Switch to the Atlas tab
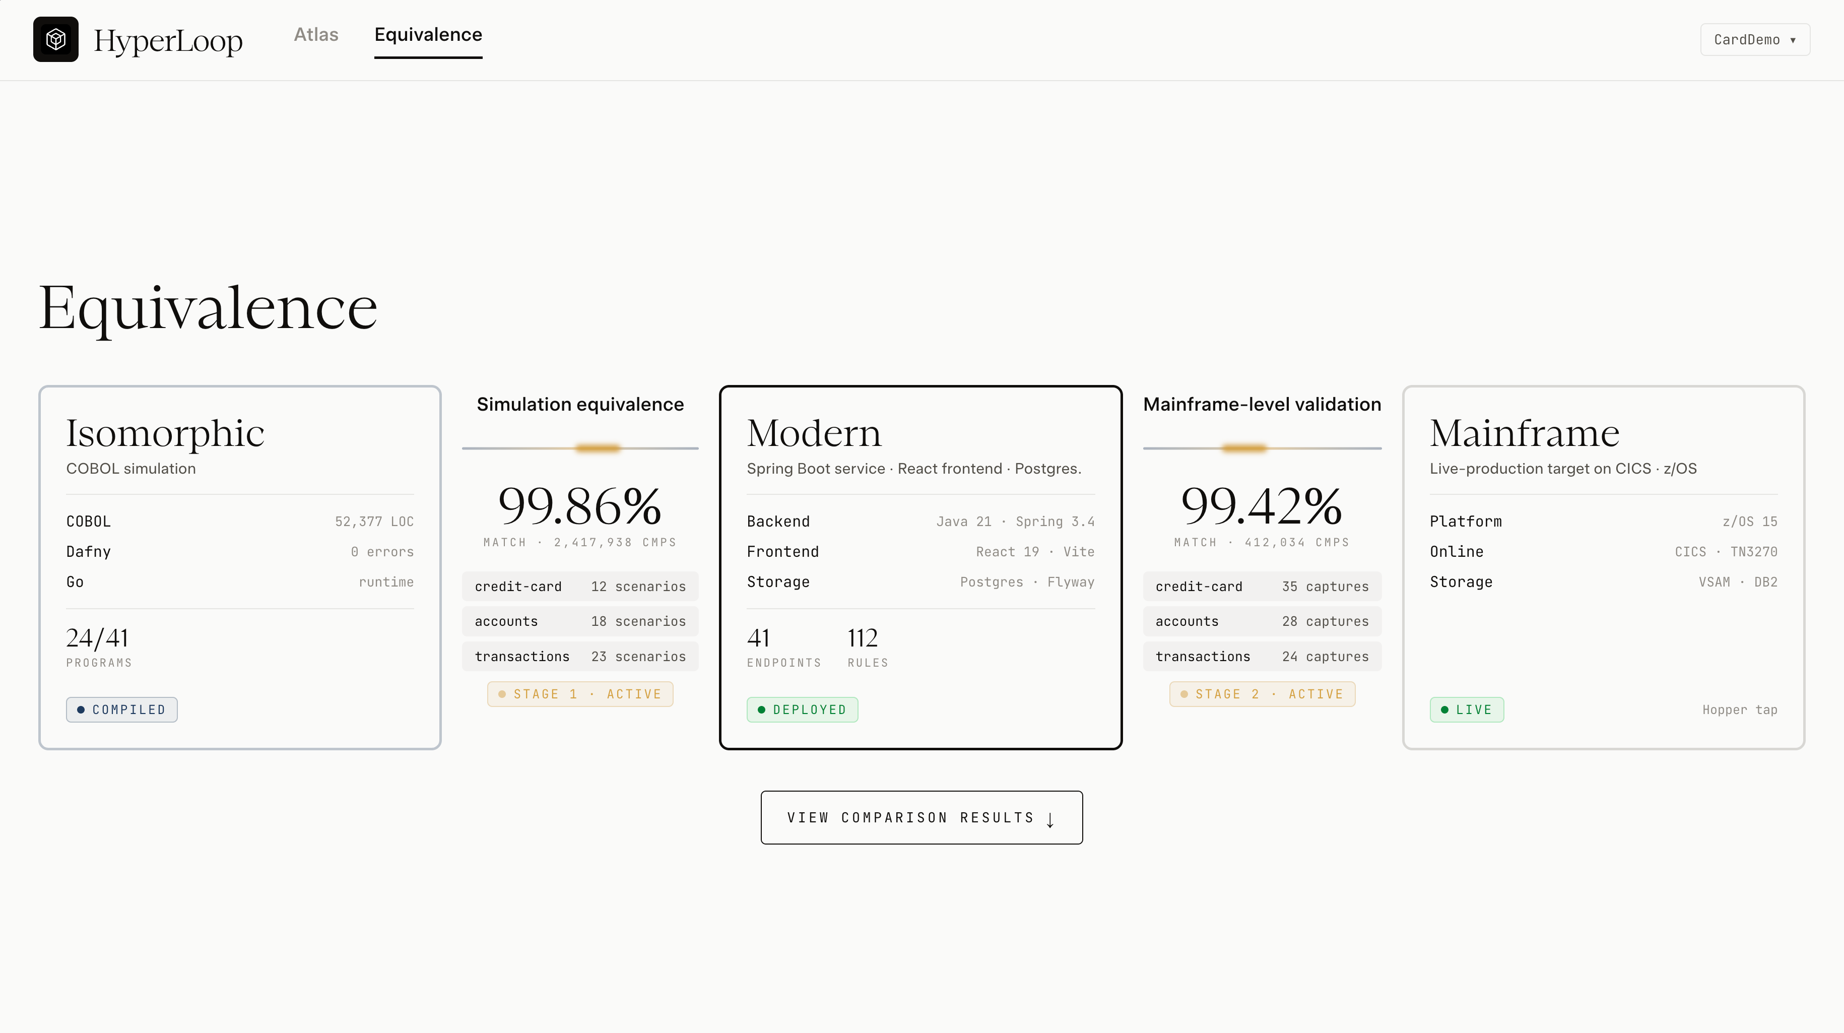 [x=316, y=34]
